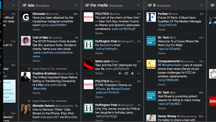This screenshot has height=122, width=216.
Task: Click the aaa column list icon
Action: (x=24, y=5)
